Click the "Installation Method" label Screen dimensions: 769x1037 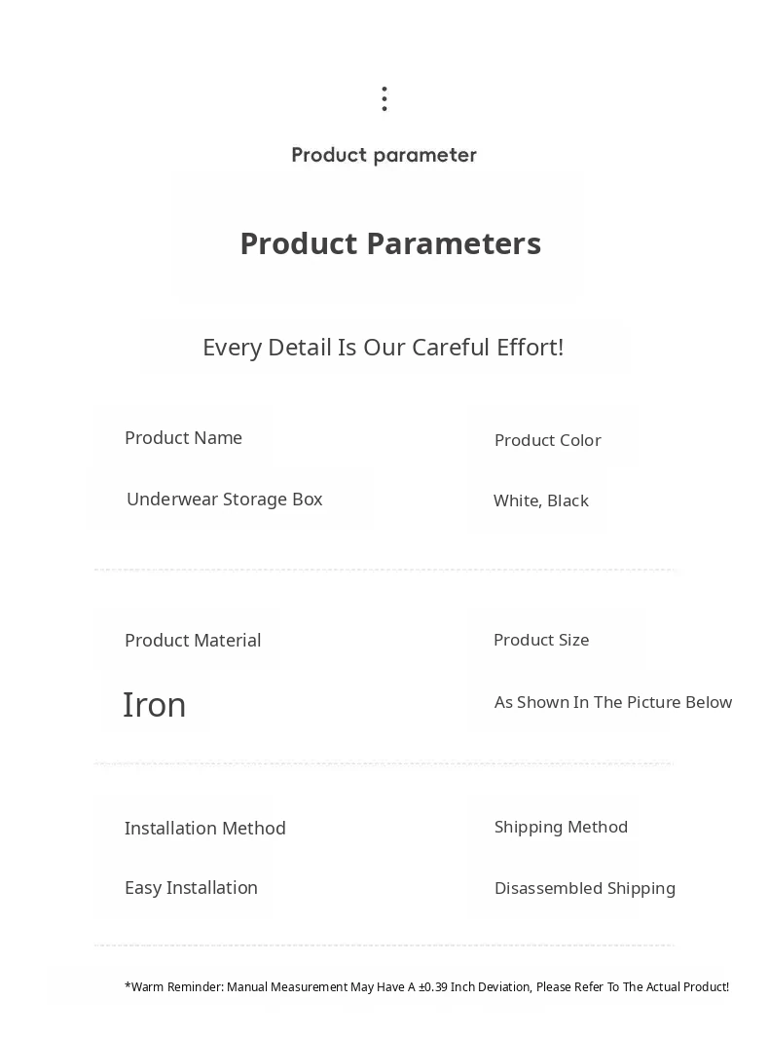(204, 829)
